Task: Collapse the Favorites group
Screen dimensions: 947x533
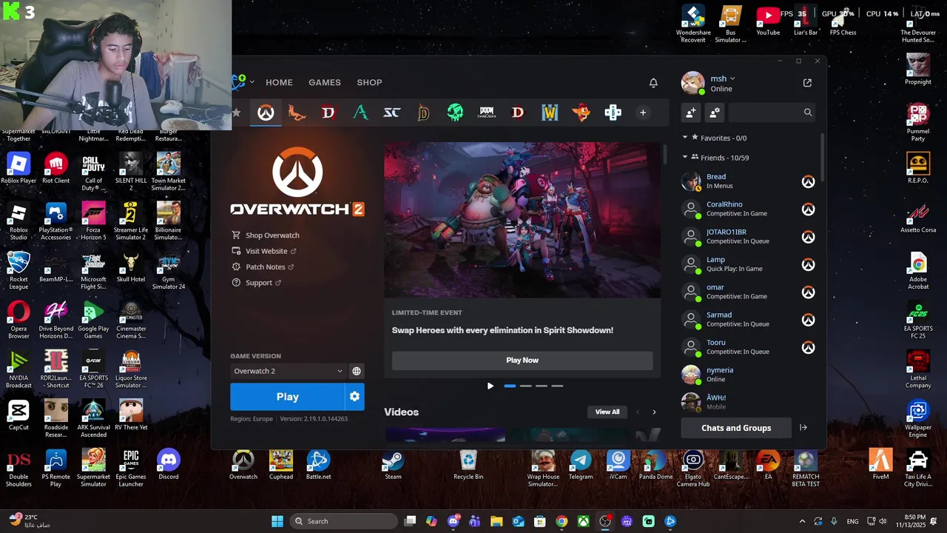Action: [x=685, y=138]
